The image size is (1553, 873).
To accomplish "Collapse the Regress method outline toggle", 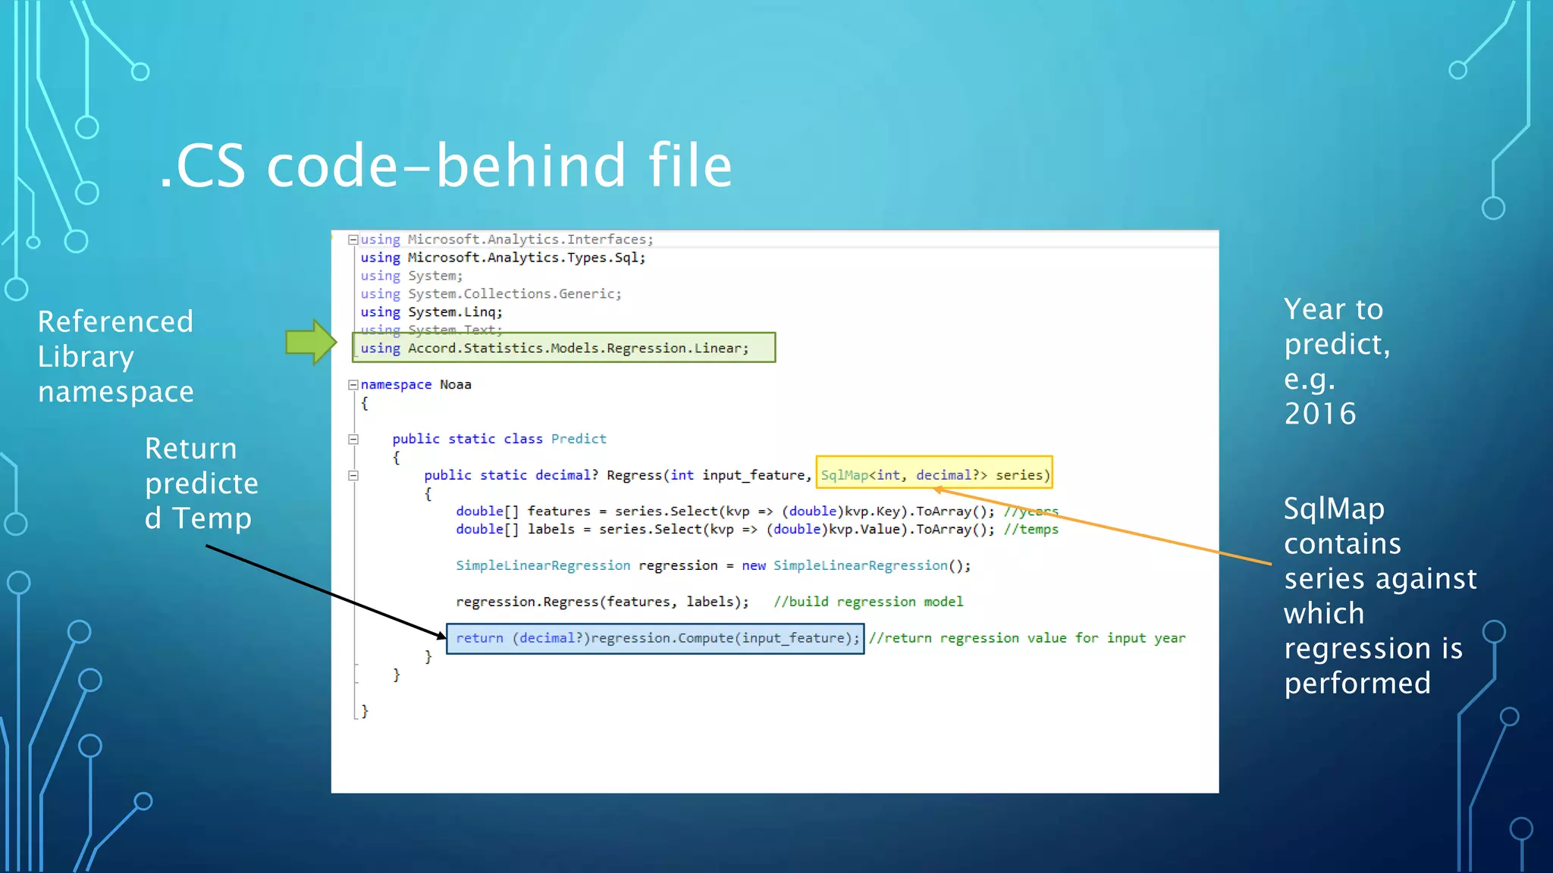I will [x=353, y=476].
